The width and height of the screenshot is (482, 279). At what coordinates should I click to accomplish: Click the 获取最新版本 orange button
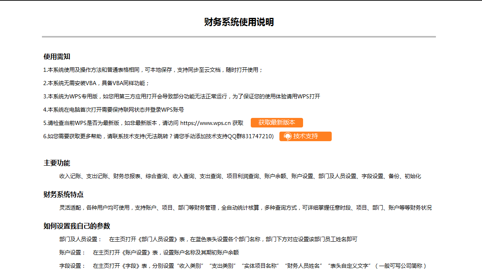click(278, 122)
